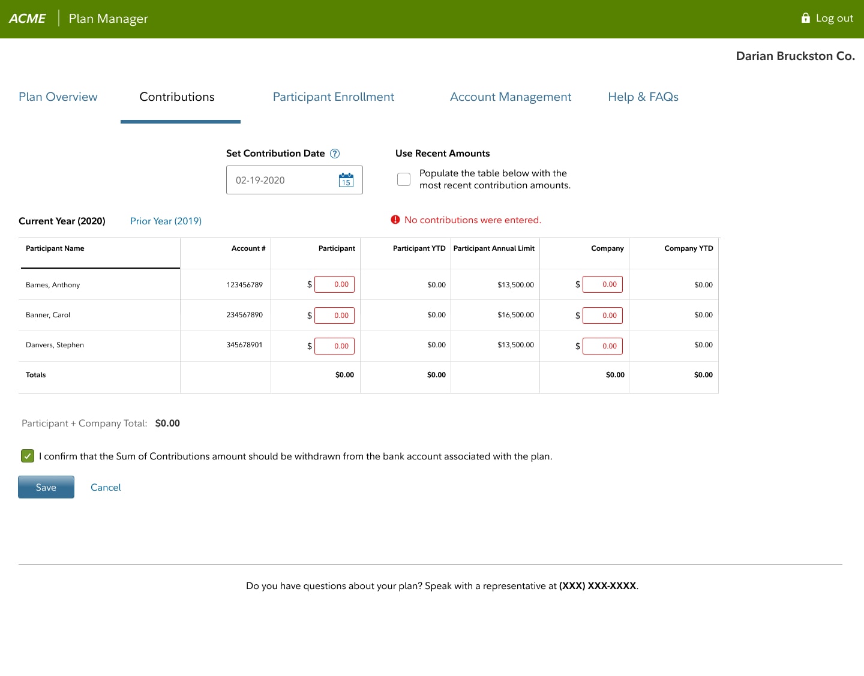The width and height of the screenshot is (864, 676).
Task: Select account number 234567890
Action: (x=245, y=315)
